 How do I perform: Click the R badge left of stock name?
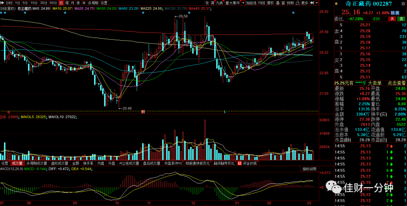click(337, 4)
